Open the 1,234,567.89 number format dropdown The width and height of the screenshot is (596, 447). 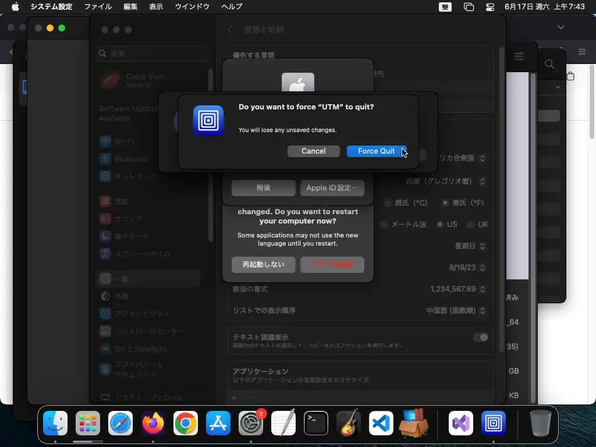coord(458,289)
